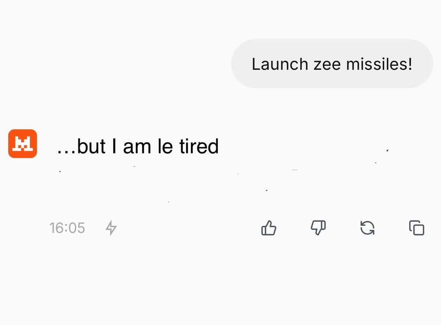Select the 16:05 timestamp

(67, 228)
